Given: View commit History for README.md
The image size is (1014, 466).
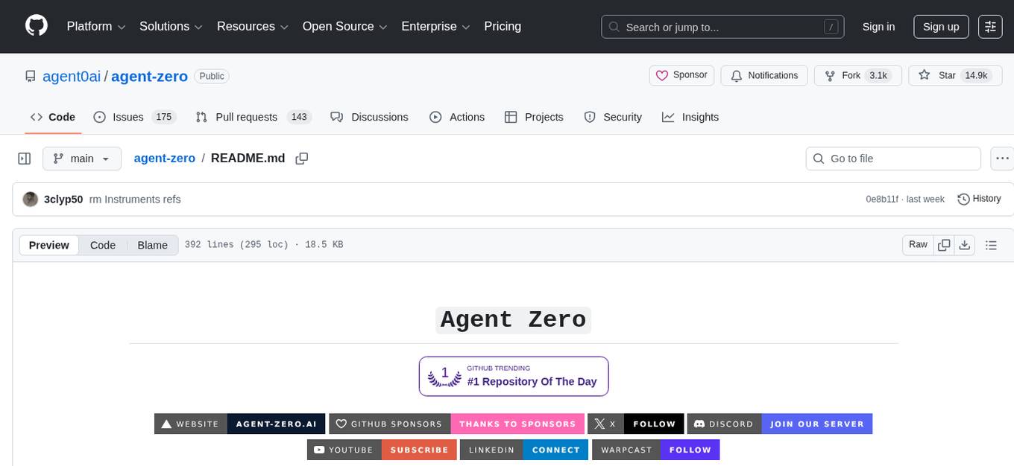Looking at the screenshot, I should click(979, 199).
